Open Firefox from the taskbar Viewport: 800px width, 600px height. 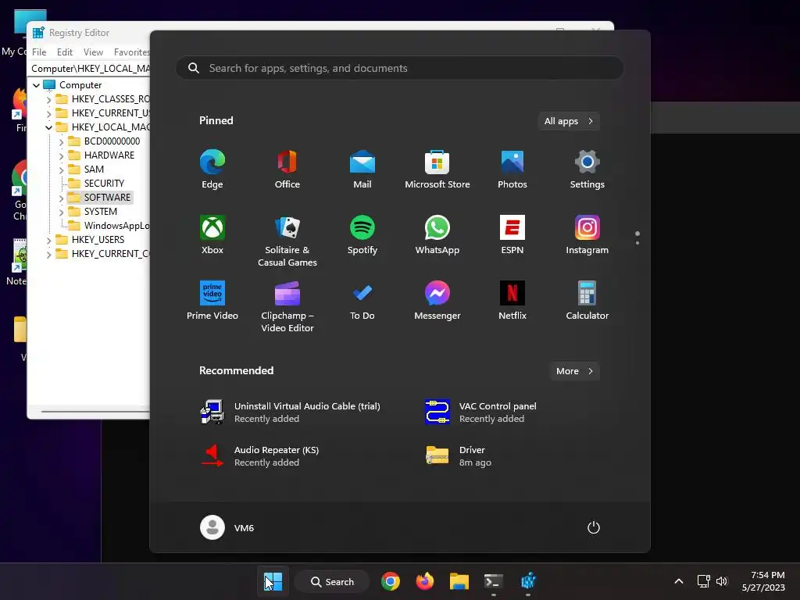(424, 581)
